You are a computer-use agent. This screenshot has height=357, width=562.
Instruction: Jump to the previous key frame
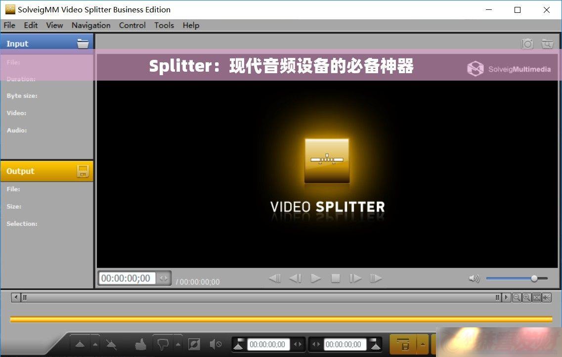pyautogui.click(x=275, y=278)
